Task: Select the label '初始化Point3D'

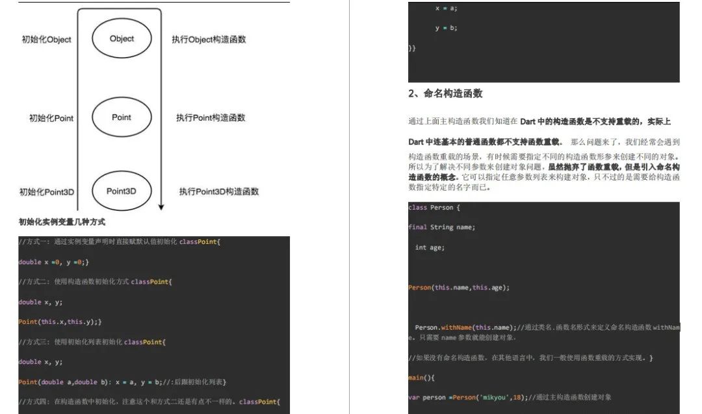Action: pos(47,192)
